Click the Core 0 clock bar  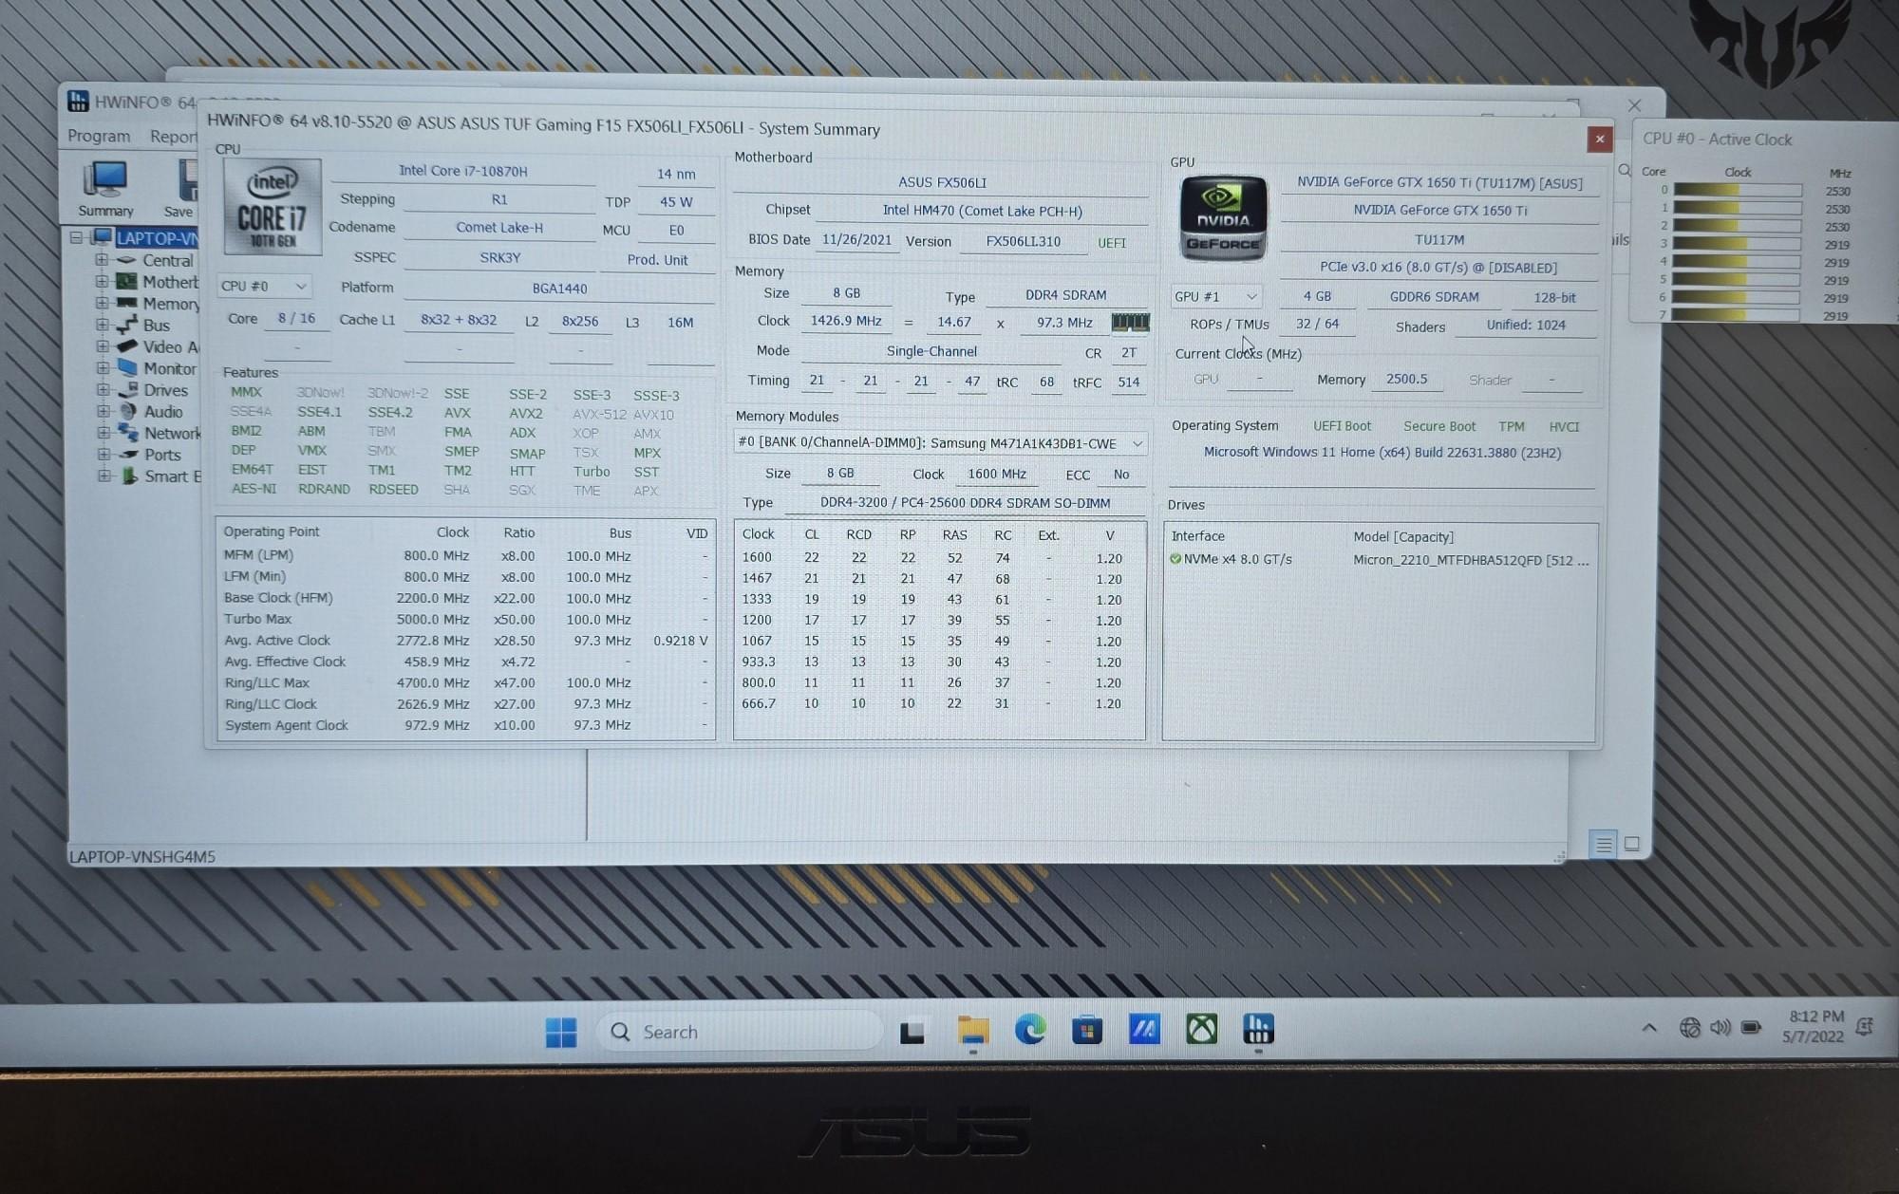tap(1738, 190)
